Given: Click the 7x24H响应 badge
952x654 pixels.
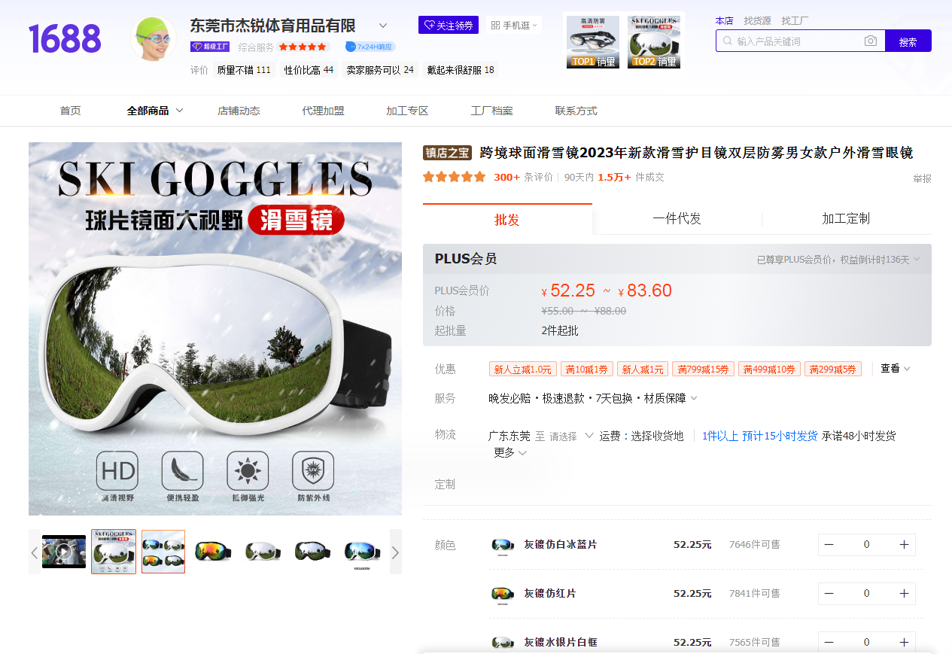Looking at the screenshot, I should click(x=370, y=47).
